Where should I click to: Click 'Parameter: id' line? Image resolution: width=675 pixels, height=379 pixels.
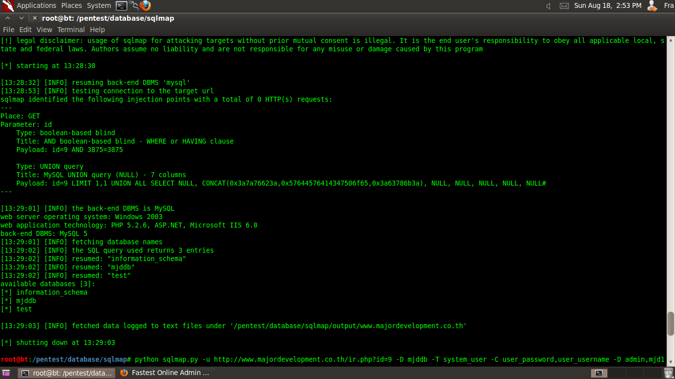tap(26, 124)
